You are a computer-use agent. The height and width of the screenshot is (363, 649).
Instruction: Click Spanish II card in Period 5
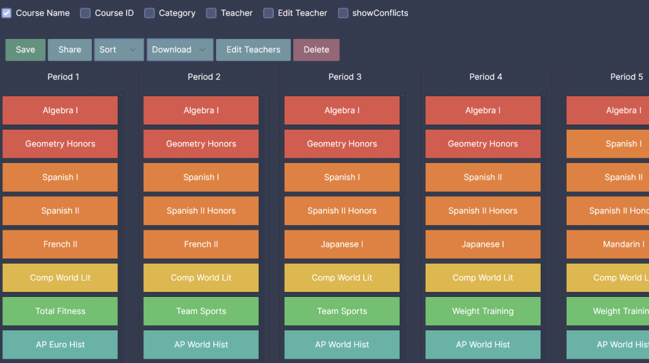click(x=607, y=177)
